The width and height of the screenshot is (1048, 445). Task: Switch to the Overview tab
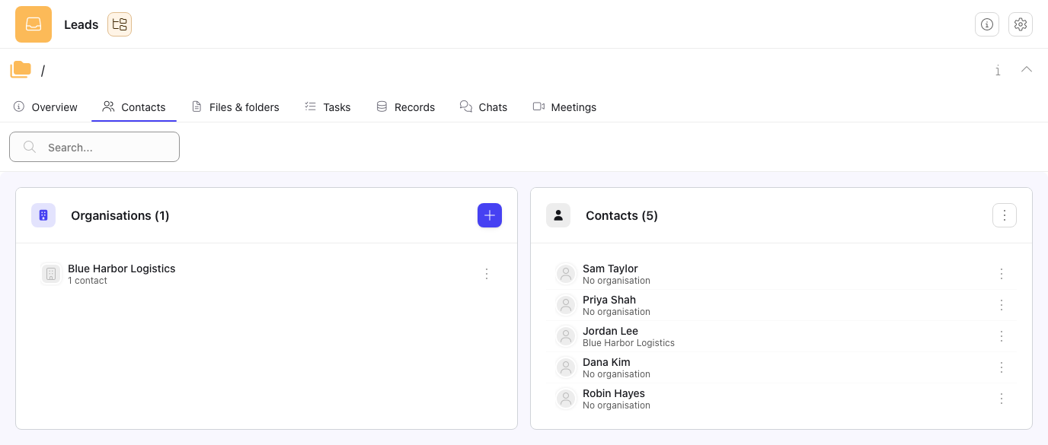pyautogui.click(x=46, y=107)
